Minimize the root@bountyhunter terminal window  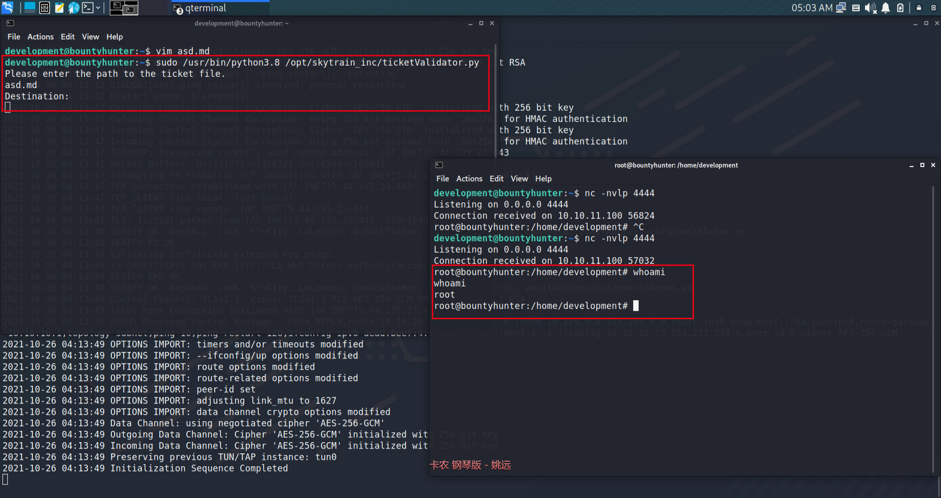coord(912,166)
